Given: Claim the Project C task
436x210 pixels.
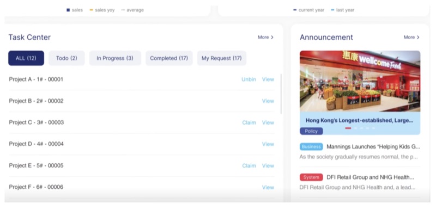Looking at the screenshot, I should coord(249,122).
